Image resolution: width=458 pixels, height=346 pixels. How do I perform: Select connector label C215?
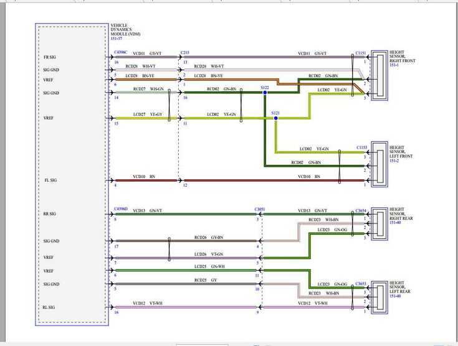point(185,53)
